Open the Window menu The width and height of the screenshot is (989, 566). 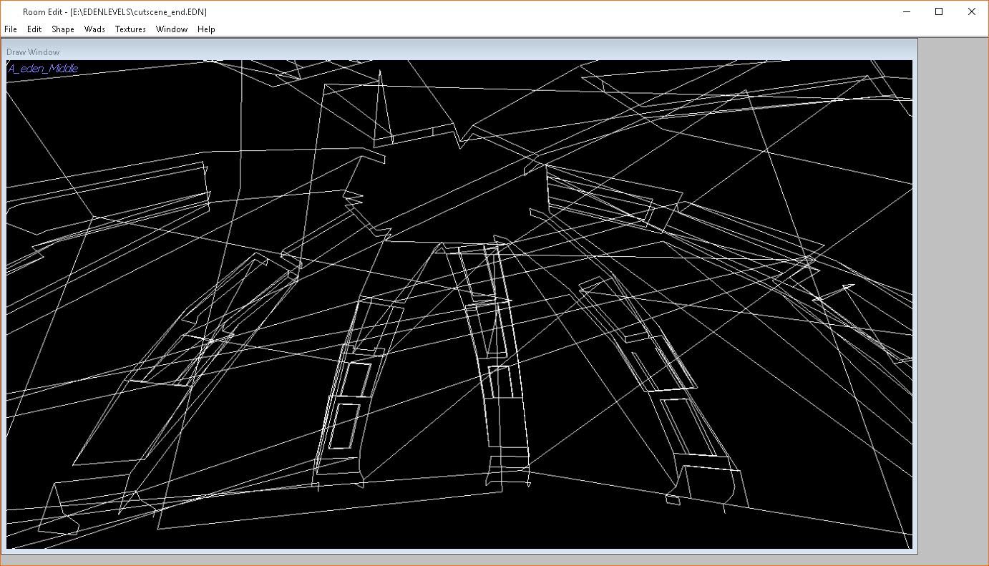172,29
